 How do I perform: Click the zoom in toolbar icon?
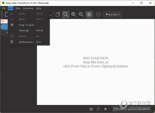tap(73, 14)
